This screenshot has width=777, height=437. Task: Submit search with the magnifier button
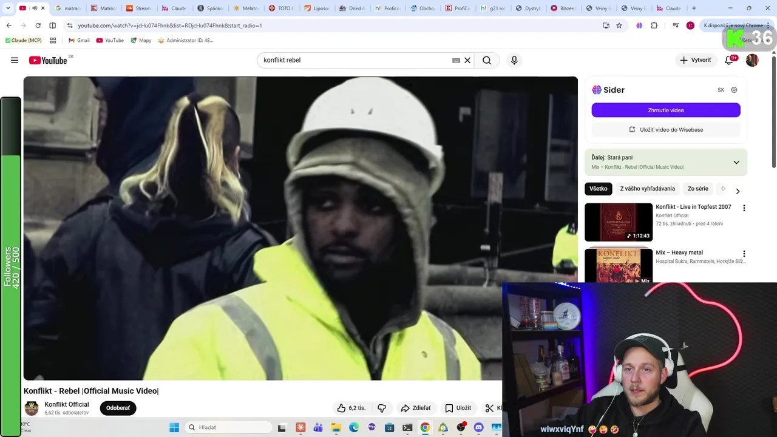(x=487, y=60)
